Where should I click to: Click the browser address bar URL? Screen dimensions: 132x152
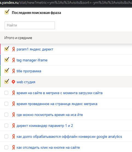coord(66,3)
